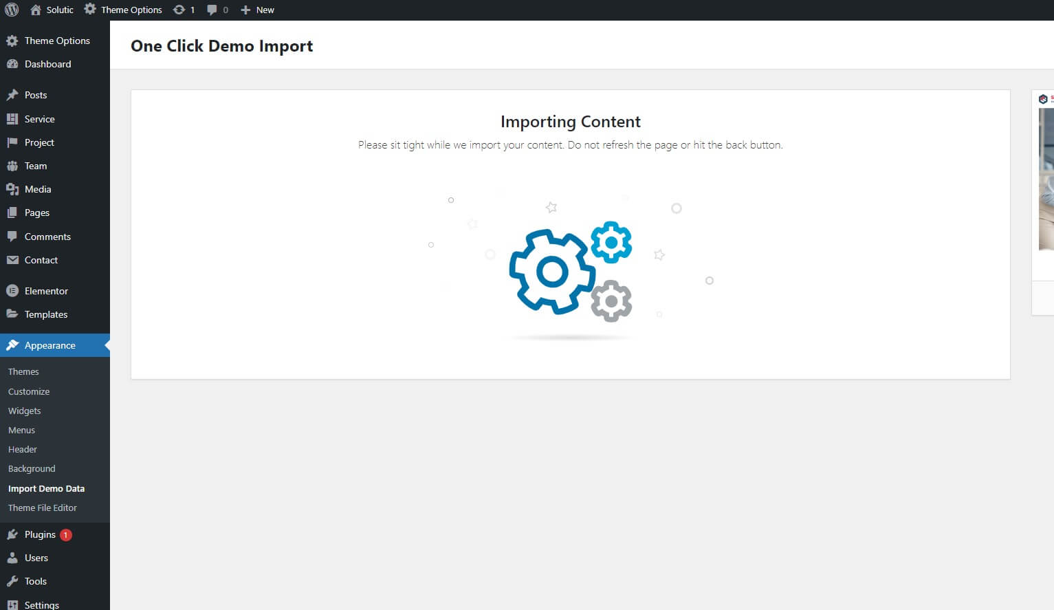1054x610 pixels.
Task: Click the WordPress logo icon
Action: (x=12, y=10)
